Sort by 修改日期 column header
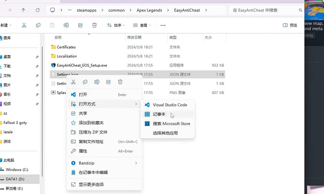Screen dimensions: 324x194 134,38
